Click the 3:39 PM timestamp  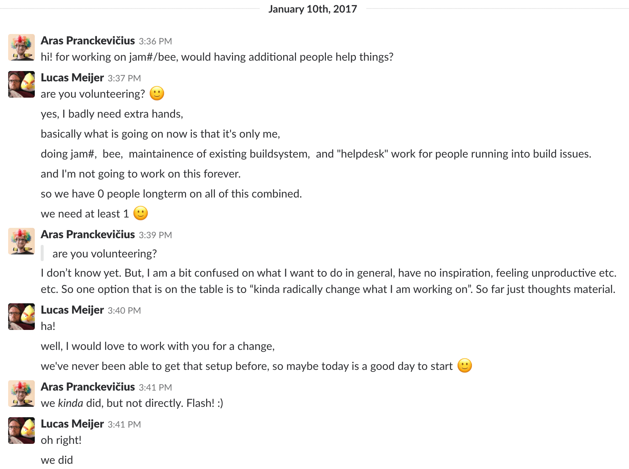point(155,235)
